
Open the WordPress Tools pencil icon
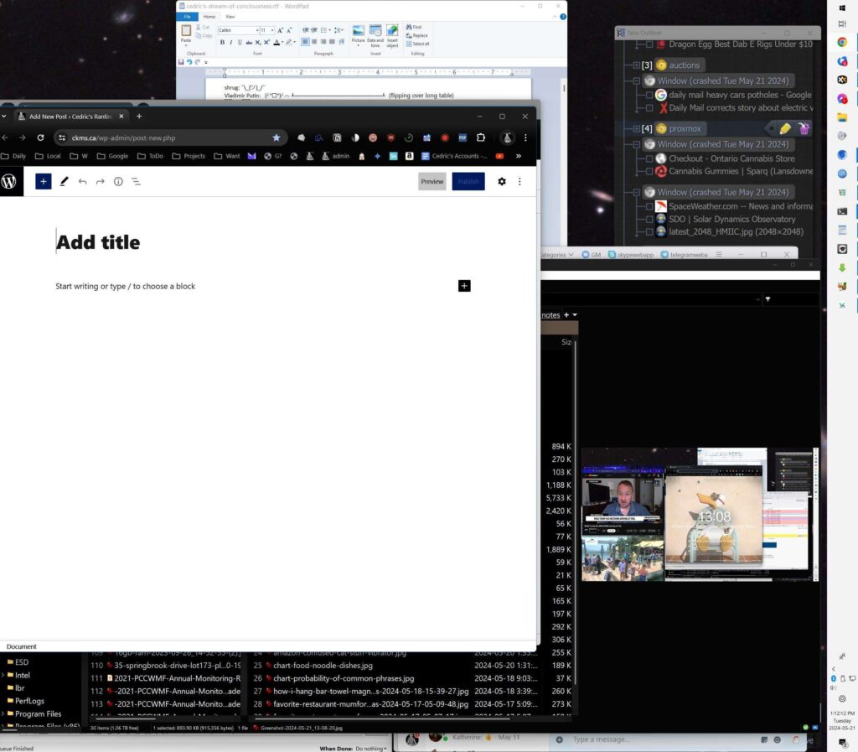(64, 181)
